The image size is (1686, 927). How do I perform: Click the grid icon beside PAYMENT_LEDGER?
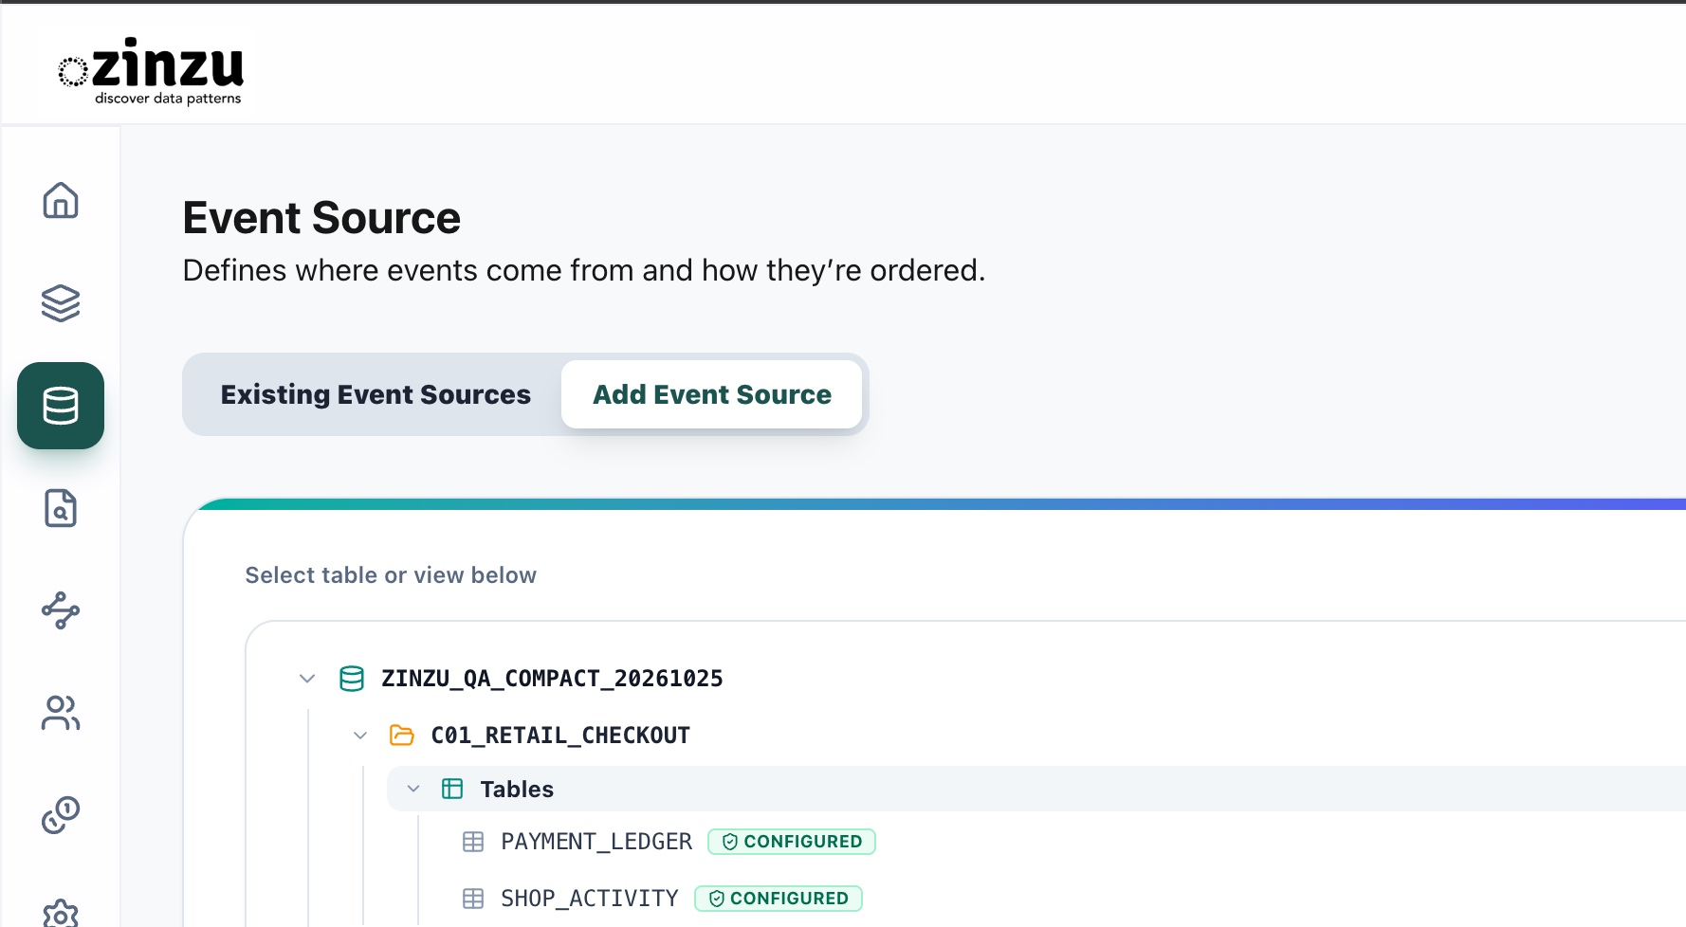(x=473, y=842)
